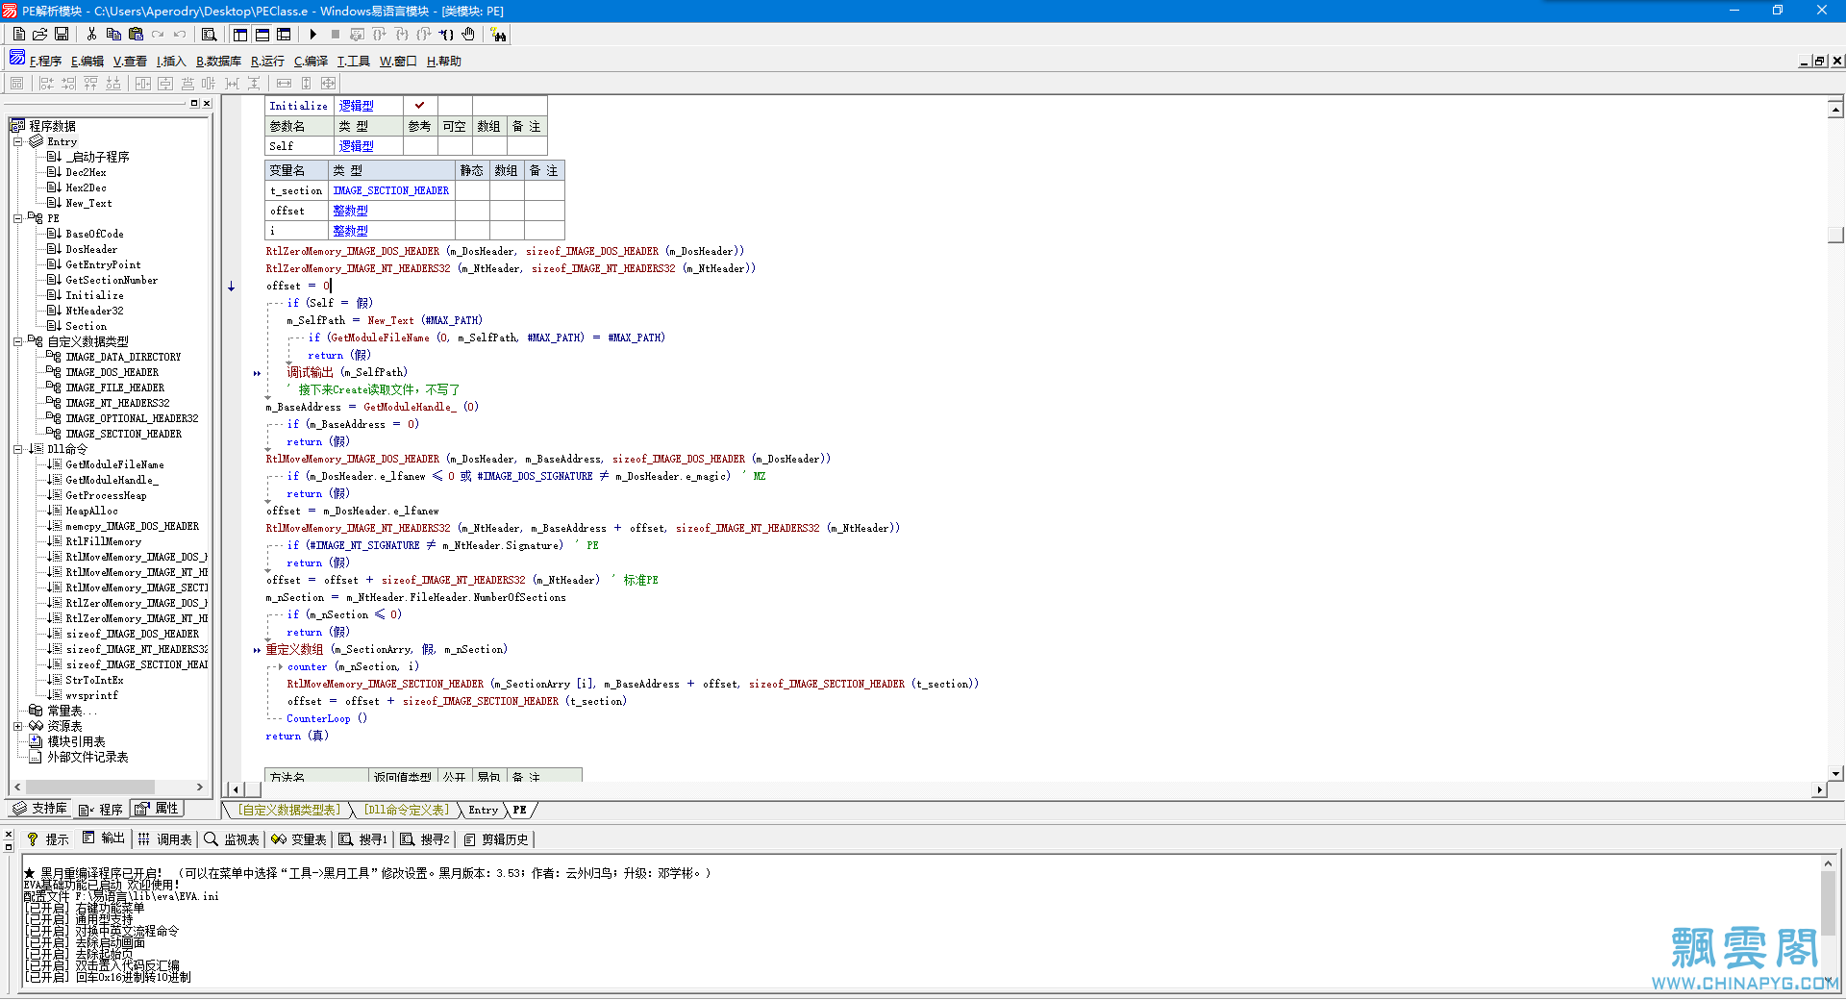The height and width of the screenshot is (1000, 1846).
Task: Open the H.帮助 menu
Action: pyautogui.click(x=444, y=62)
